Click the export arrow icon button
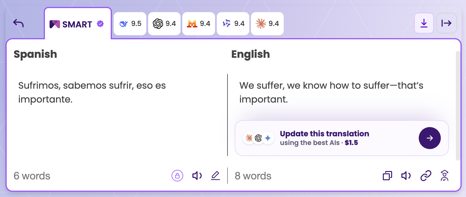The height and width of the screenshot is (197, 466). pyautogui.click(x=447, y=23)
